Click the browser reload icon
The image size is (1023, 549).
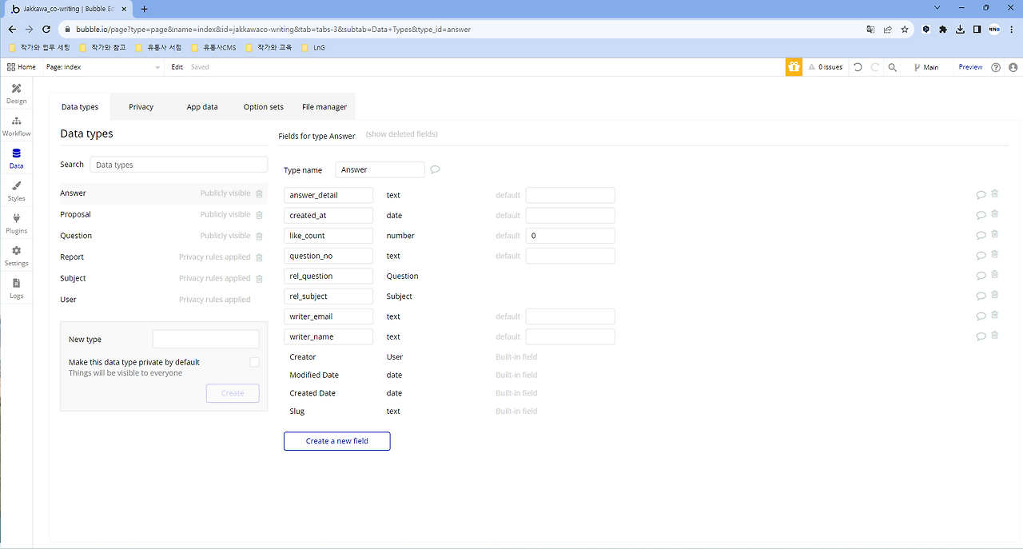46,29
